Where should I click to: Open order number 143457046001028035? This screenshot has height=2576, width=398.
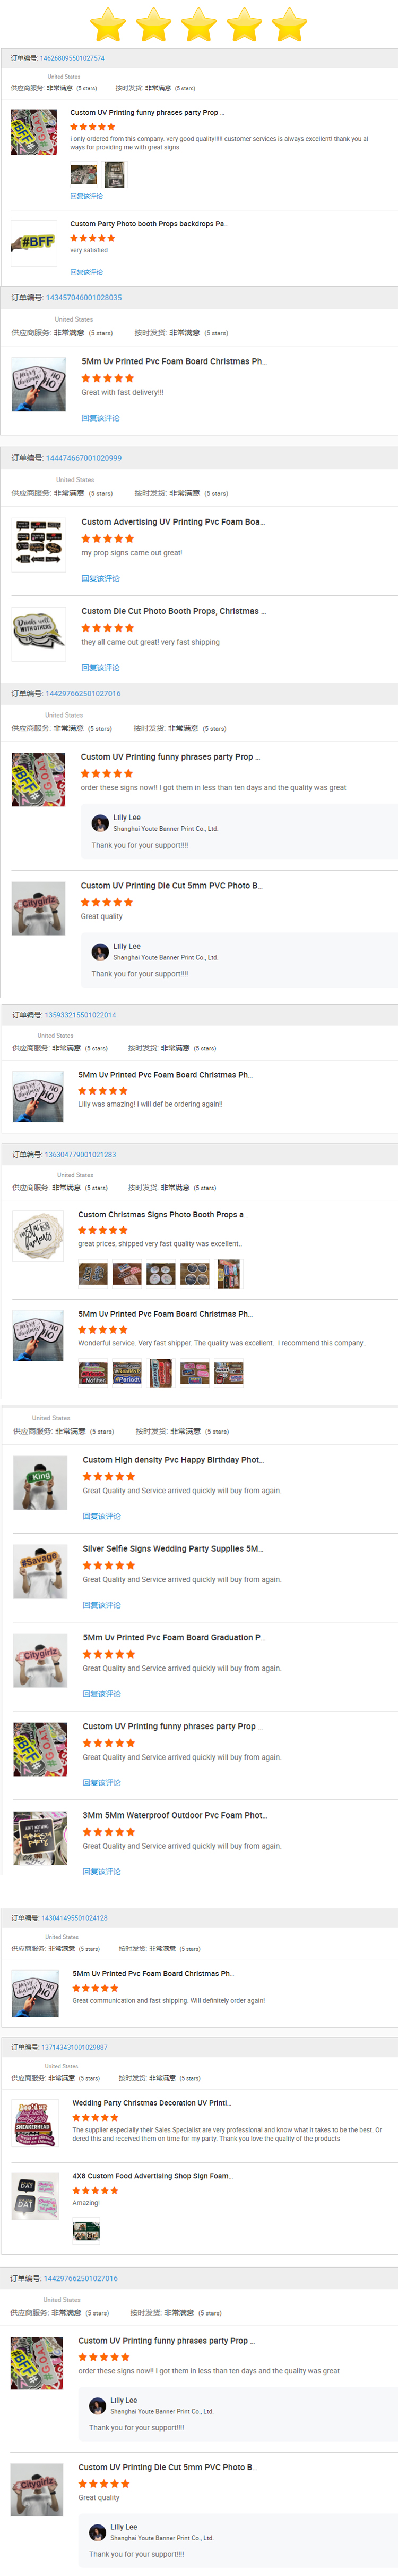[84, 297]
